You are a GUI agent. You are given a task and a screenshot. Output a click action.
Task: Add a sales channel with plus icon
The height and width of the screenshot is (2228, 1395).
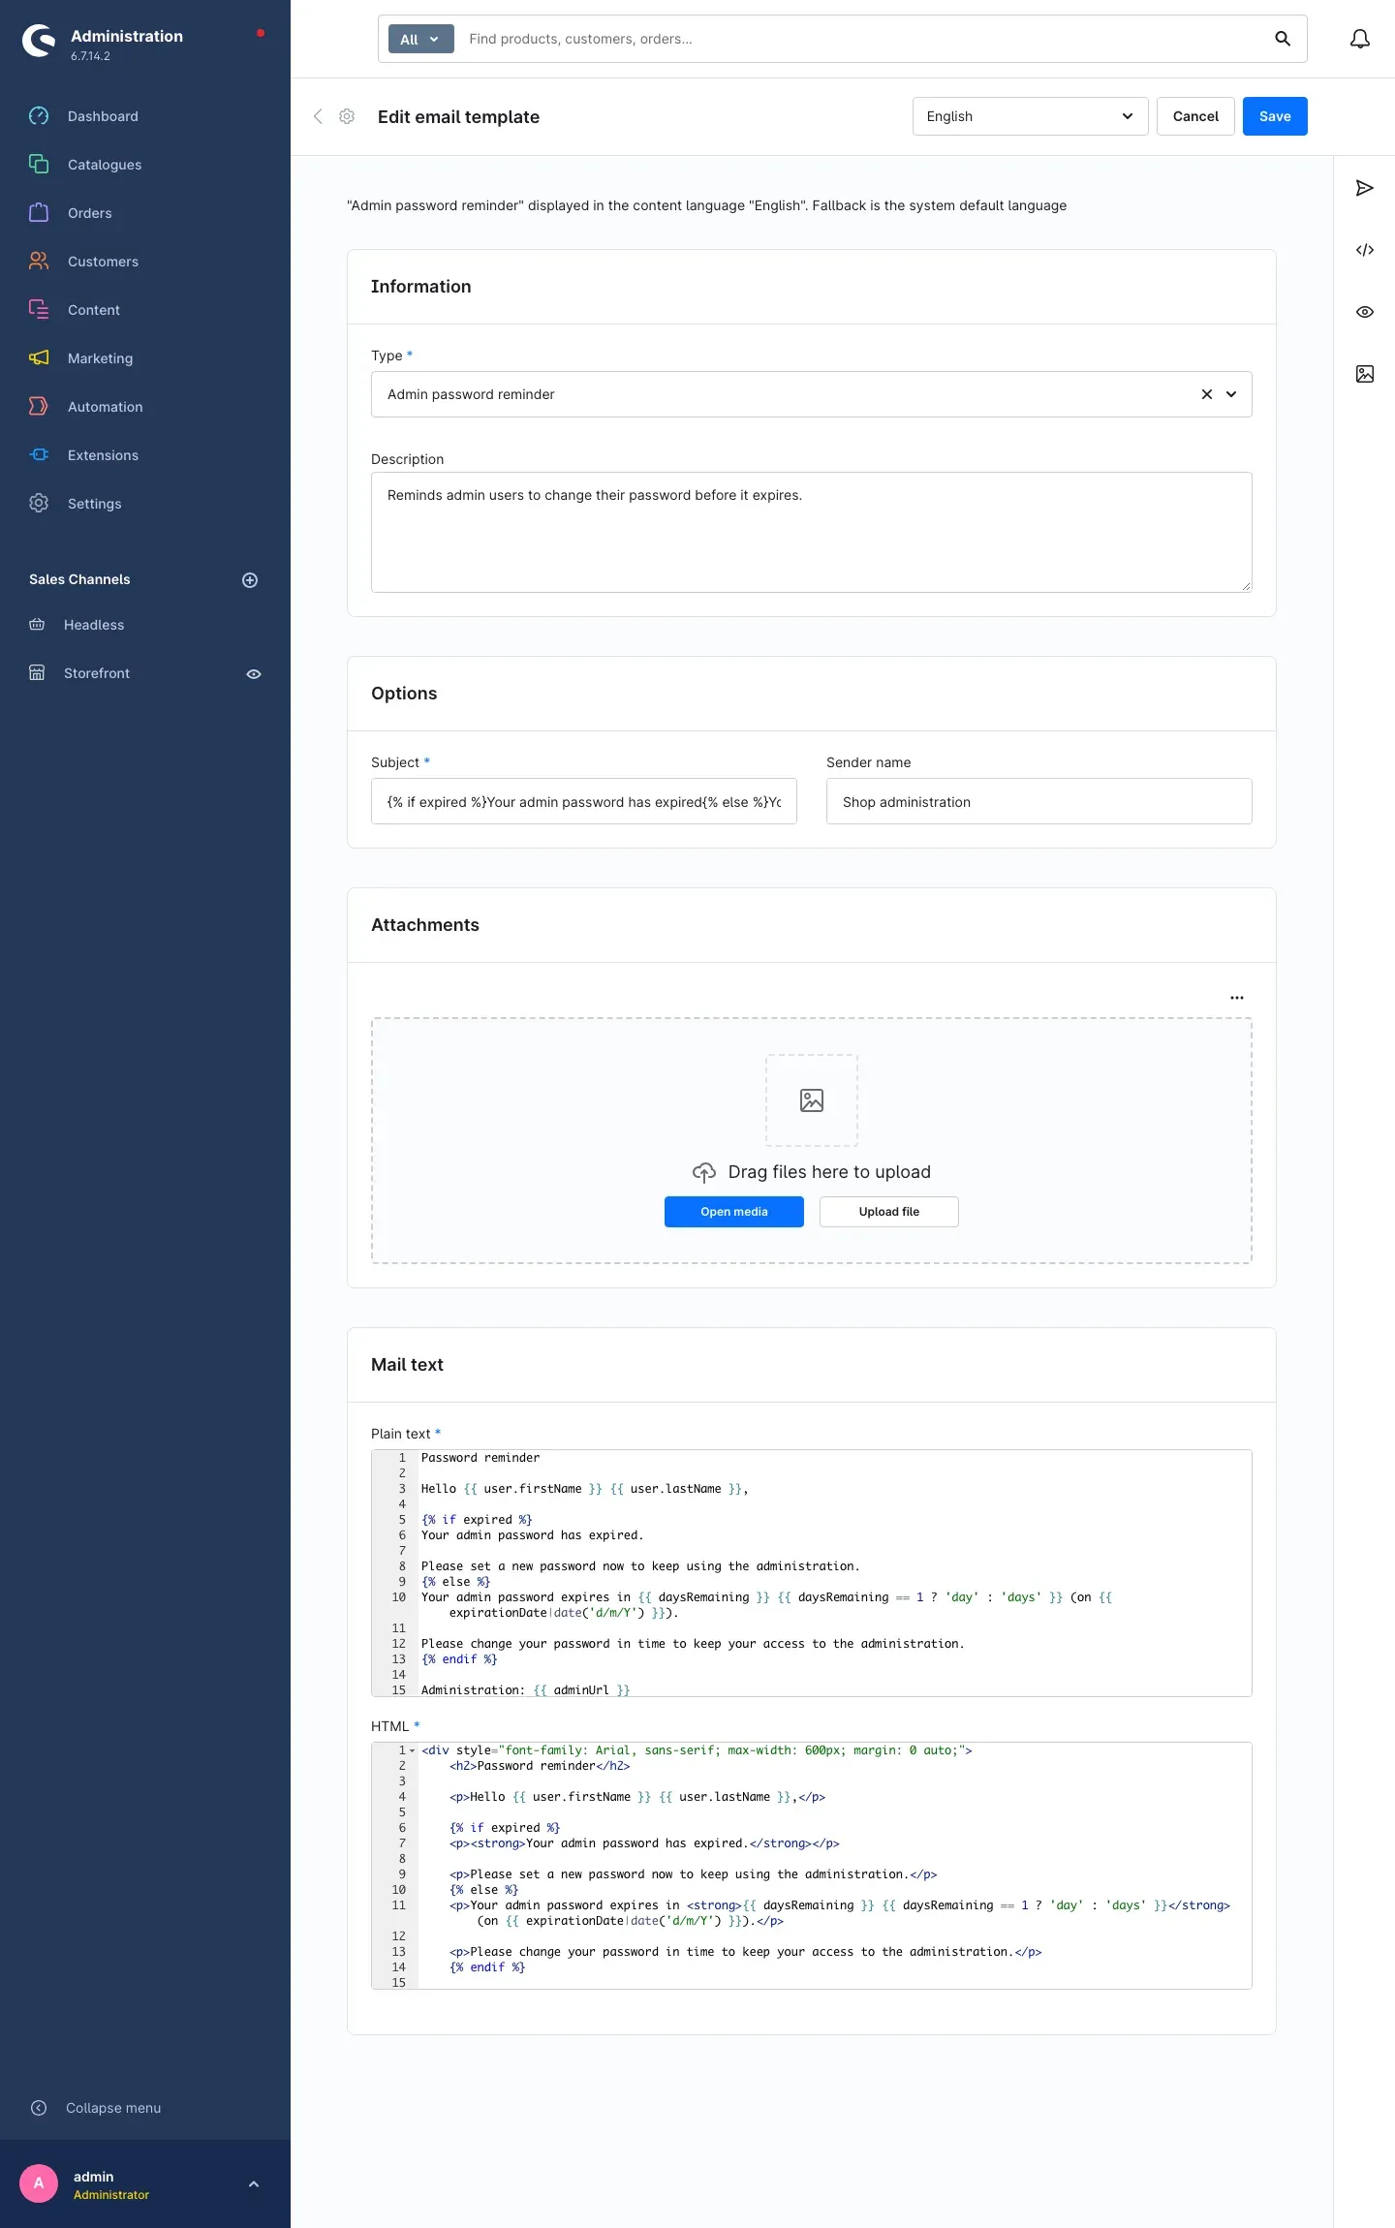(250, 580)
